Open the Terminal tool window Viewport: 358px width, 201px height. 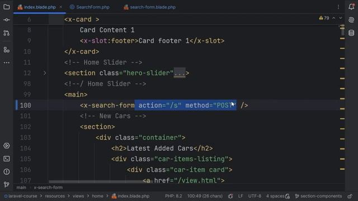6,159
